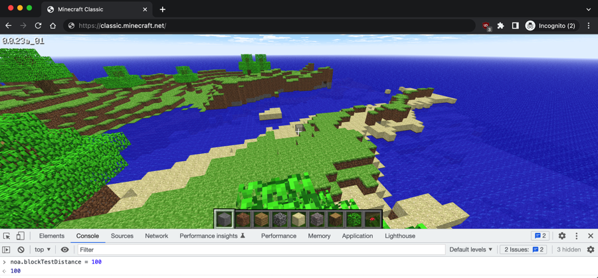Toggle the device toolbar in DevTools

pyautogui.click(x=21, y=236)
